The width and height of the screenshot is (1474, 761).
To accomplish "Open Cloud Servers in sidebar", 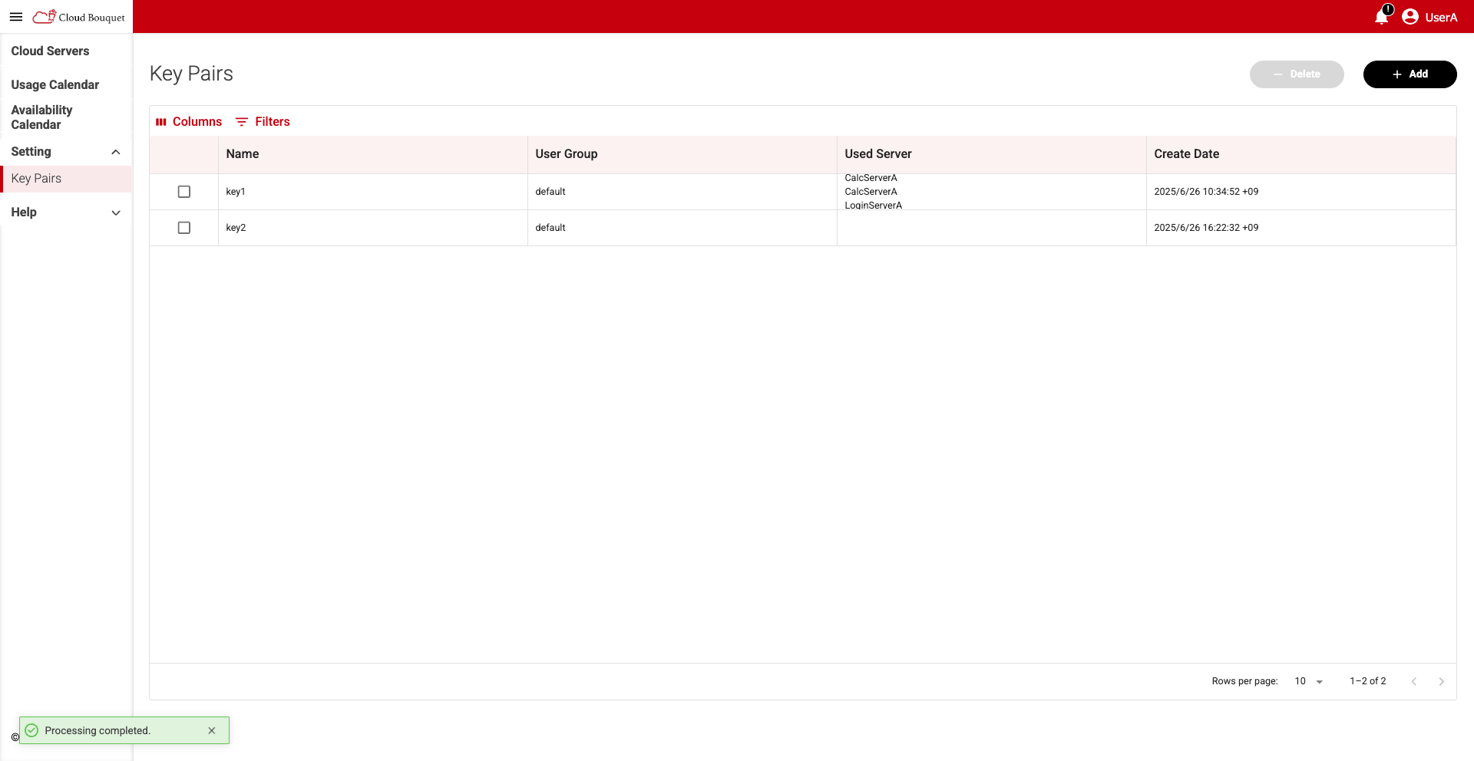I will click(50, 51).
